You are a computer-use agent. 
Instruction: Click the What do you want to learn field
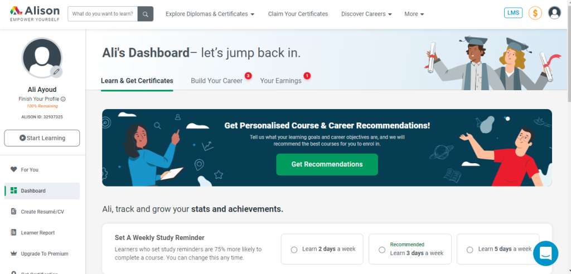(x=103, y=14)
